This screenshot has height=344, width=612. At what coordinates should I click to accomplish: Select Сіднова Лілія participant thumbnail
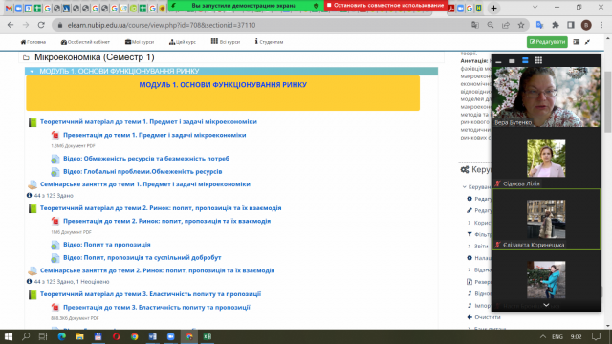pyautogui.click(x=546, y=158)
